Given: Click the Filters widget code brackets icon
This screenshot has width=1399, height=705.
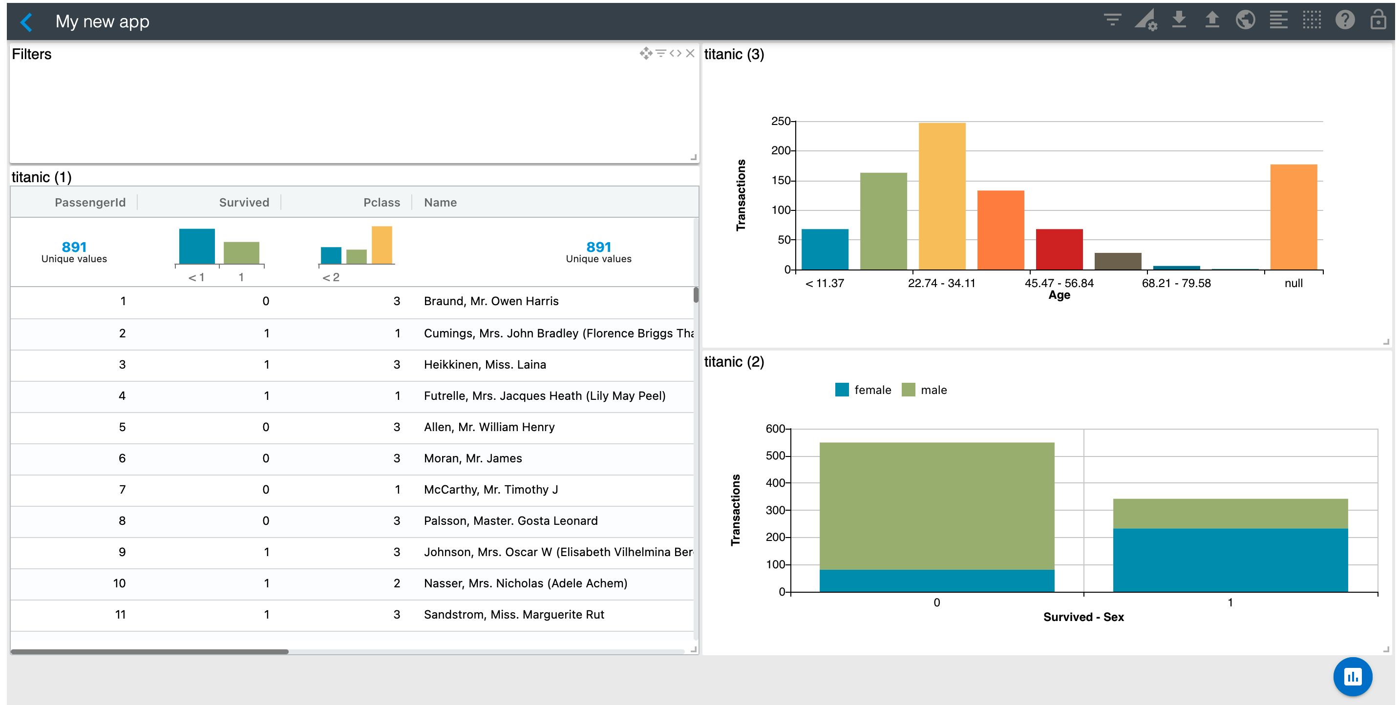Looking at the screenshot, I should pos(675,53).
